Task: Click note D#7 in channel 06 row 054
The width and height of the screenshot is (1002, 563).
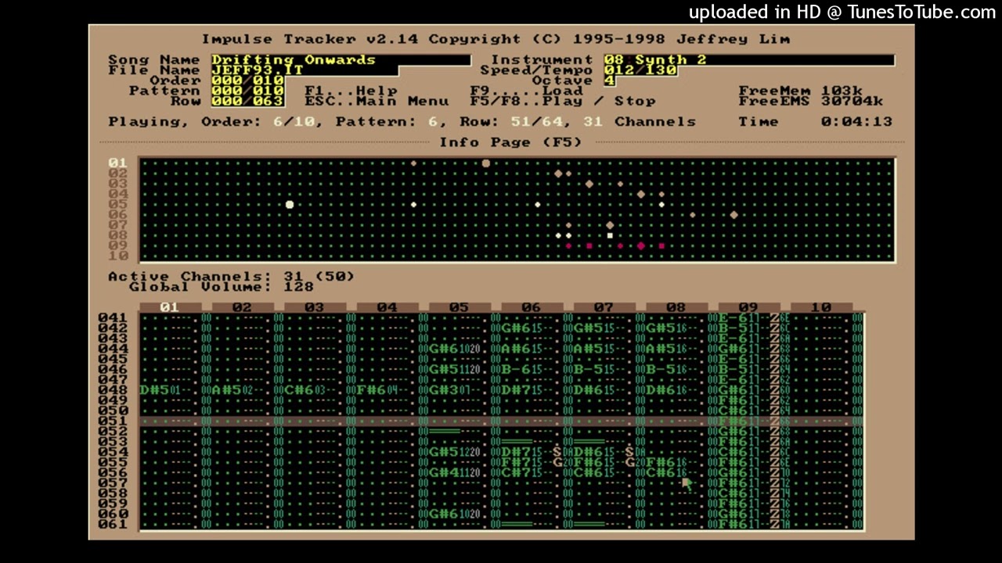Action: point(517,452)
